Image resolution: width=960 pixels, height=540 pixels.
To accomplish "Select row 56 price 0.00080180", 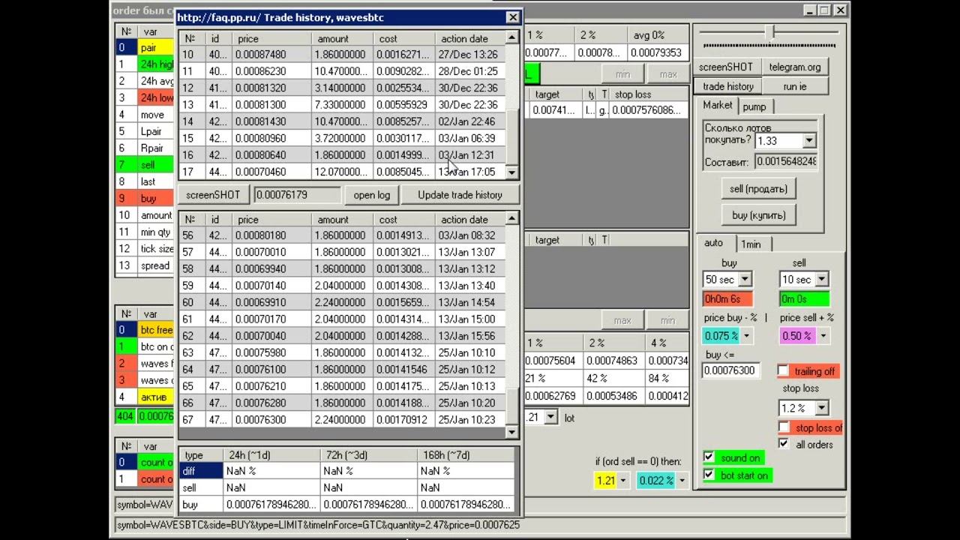I will pos(271,235).
